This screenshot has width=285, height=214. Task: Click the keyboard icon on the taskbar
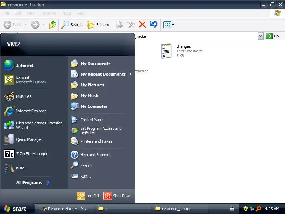pos(232,209)
